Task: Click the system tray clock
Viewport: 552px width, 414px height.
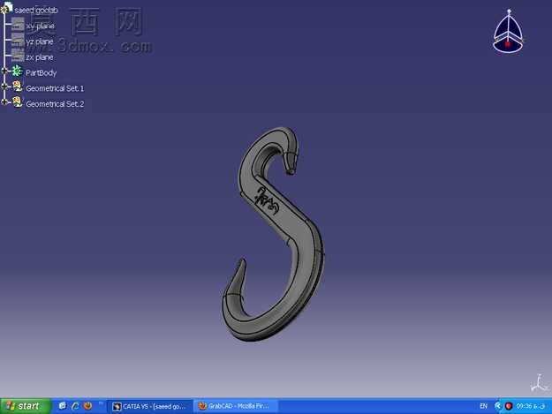Action: [x=531, y=406]
